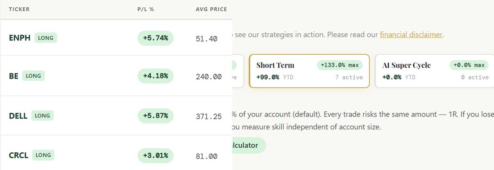
Task: Open the DELL position row
Action: 116,116
